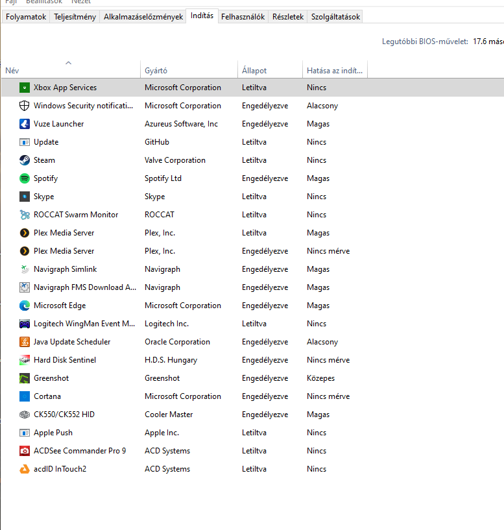Click the Steam entry name

[44, 160]
